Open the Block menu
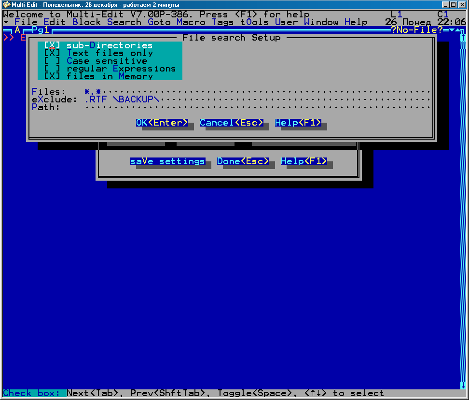Screen dimensions: 469x400 86,22
